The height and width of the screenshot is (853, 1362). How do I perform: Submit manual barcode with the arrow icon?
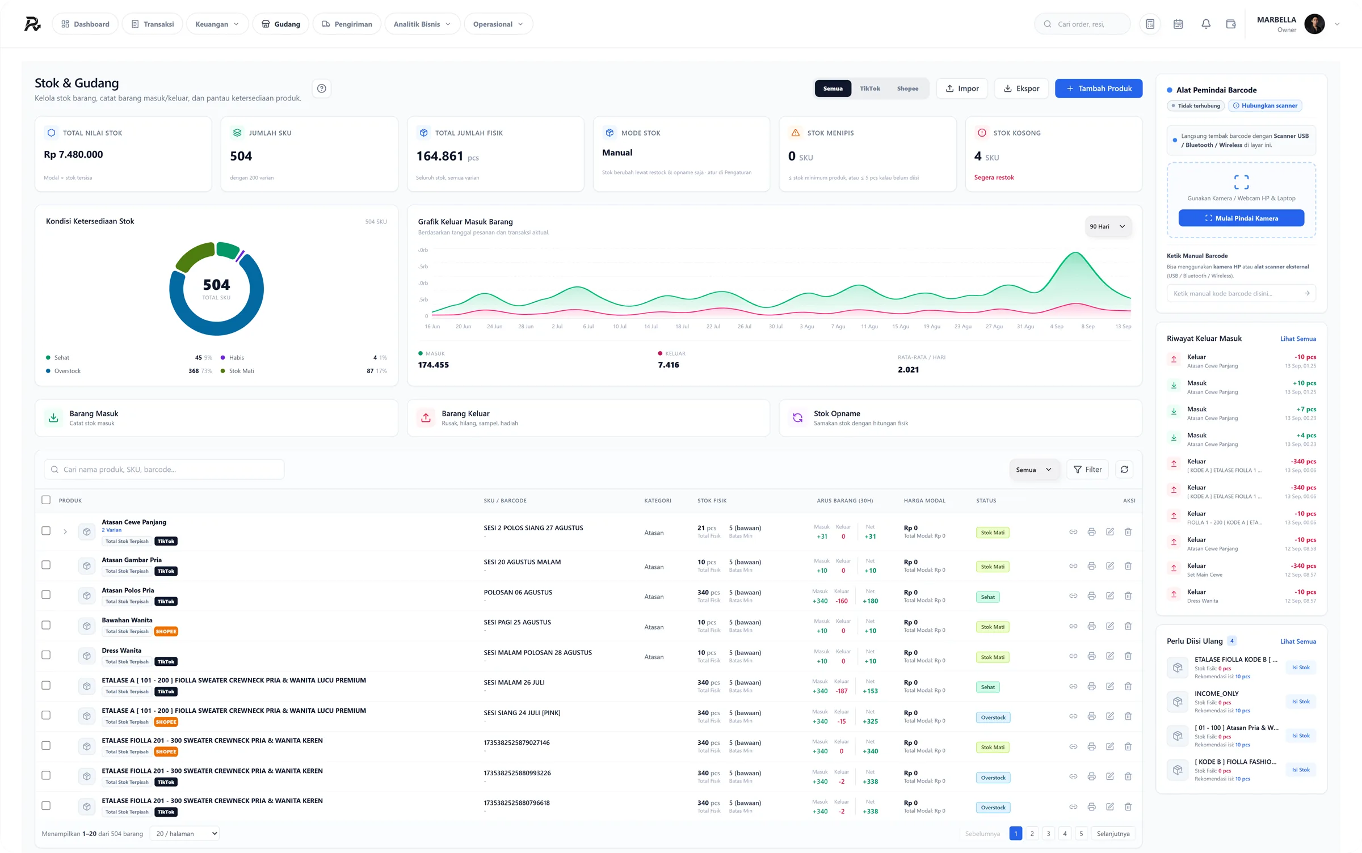(1307, 293)
